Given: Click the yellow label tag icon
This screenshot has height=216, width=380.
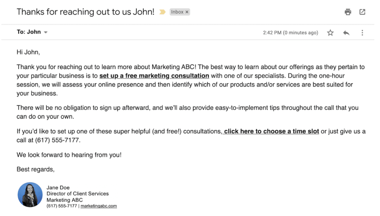Looking at the screenshot, I should 162,12.
